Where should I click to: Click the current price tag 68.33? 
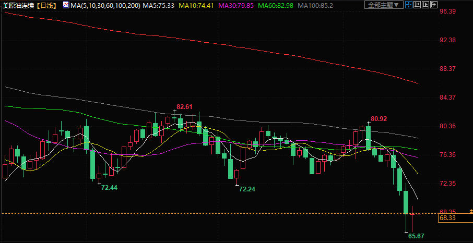click(x=447, y=218)
